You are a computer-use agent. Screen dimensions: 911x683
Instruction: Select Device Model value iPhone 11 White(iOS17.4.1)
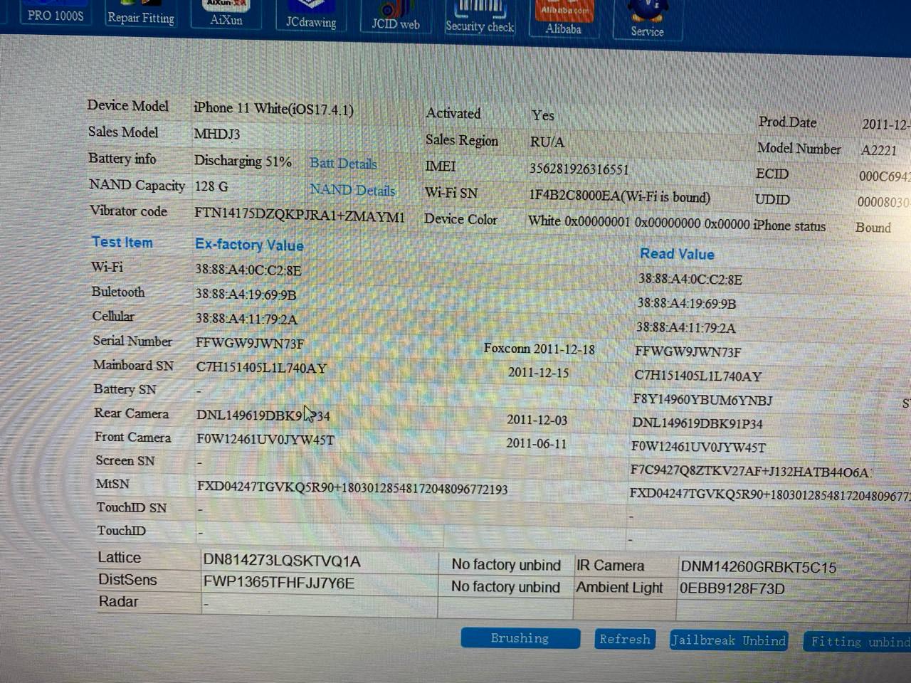click(x=273, y=109)
